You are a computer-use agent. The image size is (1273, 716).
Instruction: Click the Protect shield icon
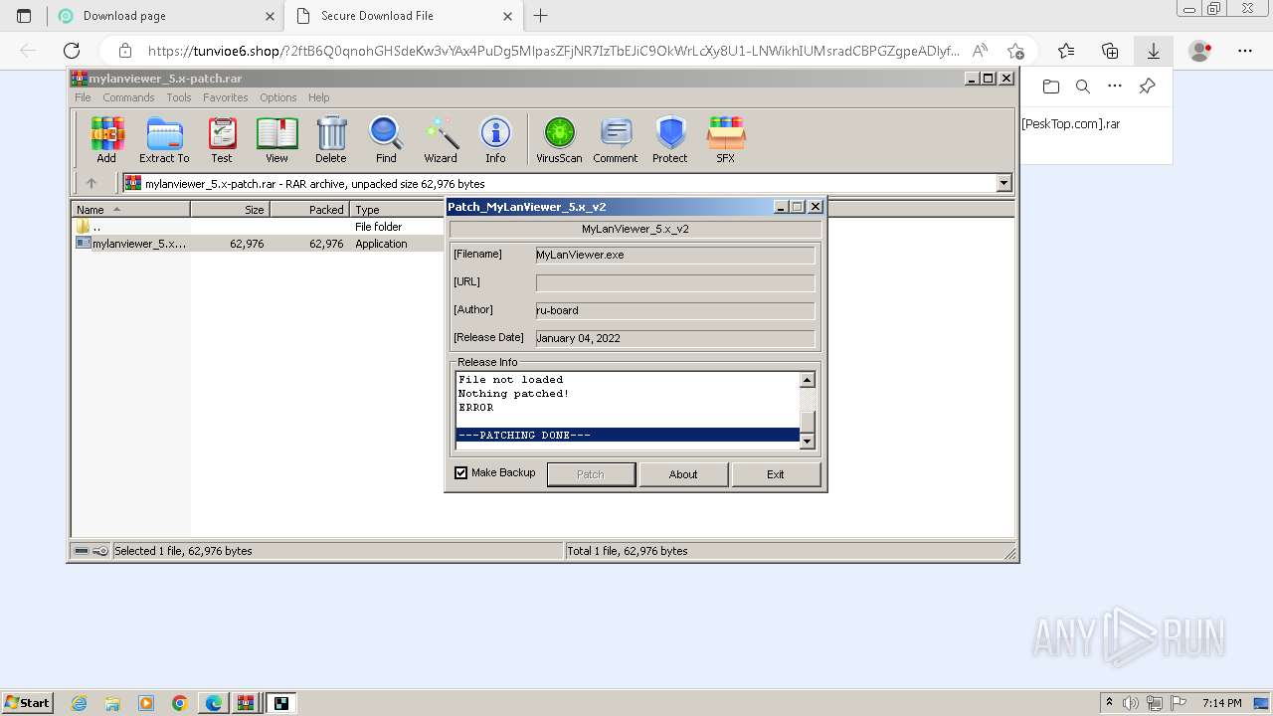pyautogui.click(x=670, y=139)
